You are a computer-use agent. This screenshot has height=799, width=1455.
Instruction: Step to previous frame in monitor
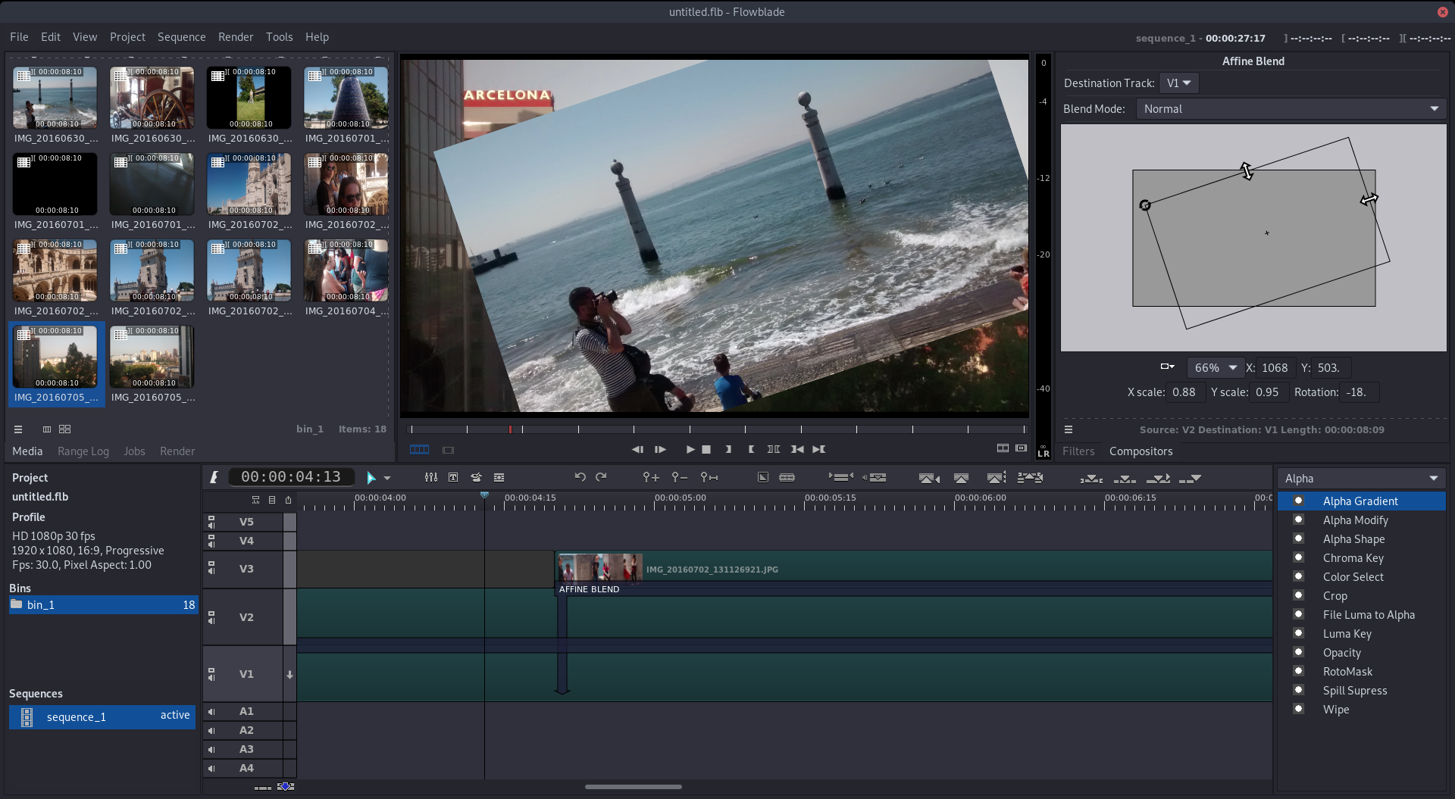click(637, 449)
